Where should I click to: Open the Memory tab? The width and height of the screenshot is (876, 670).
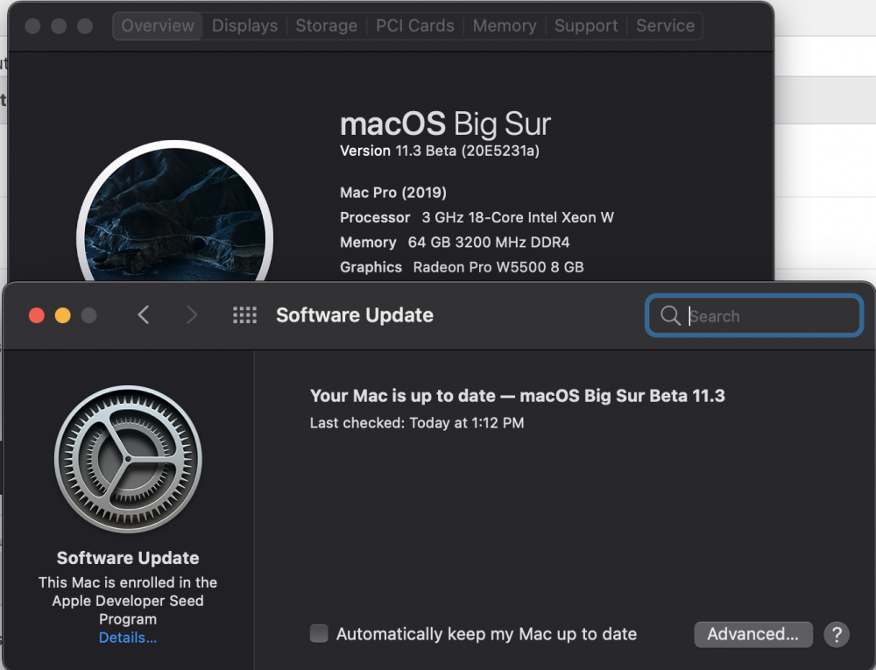click(x=505, y=25)
